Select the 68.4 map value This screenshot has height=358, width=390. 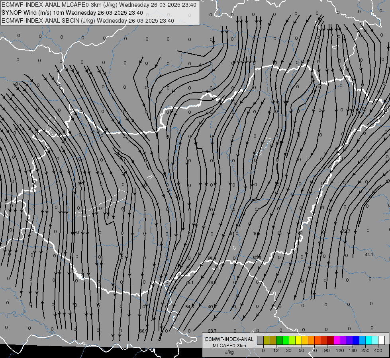coord(212,259)
